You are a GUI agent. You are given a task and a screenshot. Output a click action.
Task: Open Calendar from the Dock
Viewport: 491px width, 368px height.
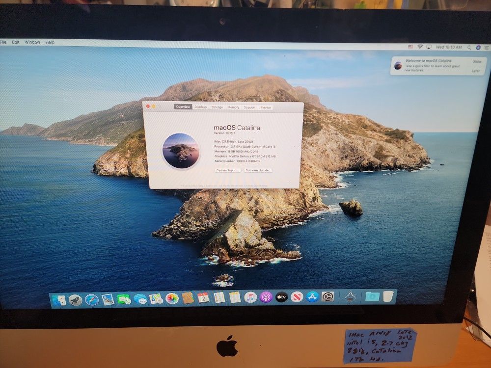coord(203,298)
